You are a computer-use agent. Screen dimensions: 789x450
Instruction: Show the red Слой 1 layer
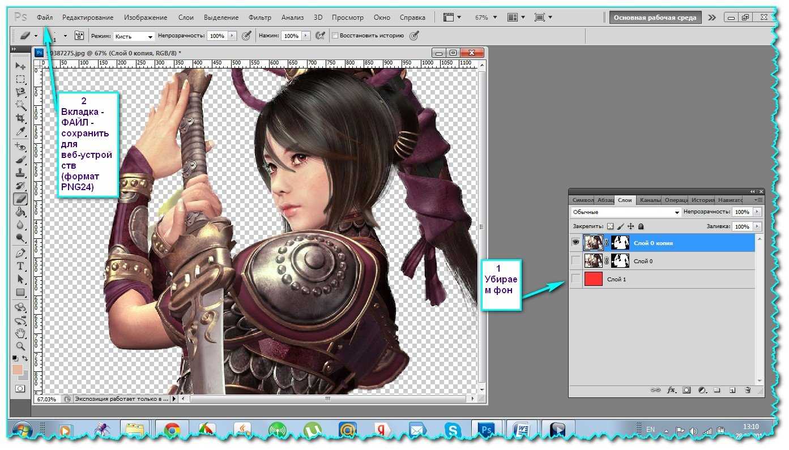pos(575,279)
